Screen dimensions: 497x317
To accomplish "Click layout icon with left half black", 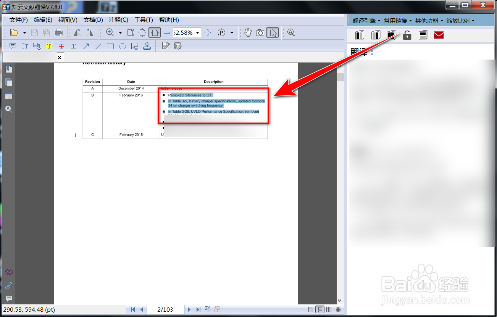I will click(360, 35).
